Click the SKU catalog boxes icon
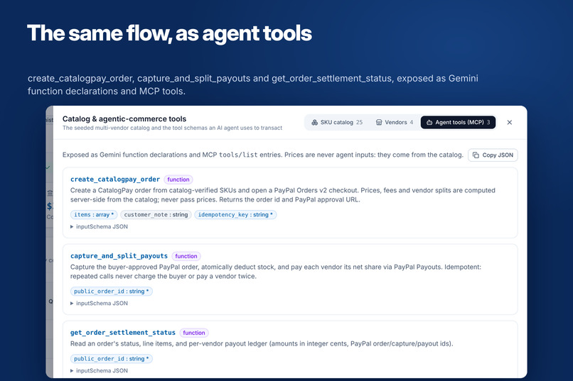The height and width of the screenshot is (381, 573). (x=314, y=122)
